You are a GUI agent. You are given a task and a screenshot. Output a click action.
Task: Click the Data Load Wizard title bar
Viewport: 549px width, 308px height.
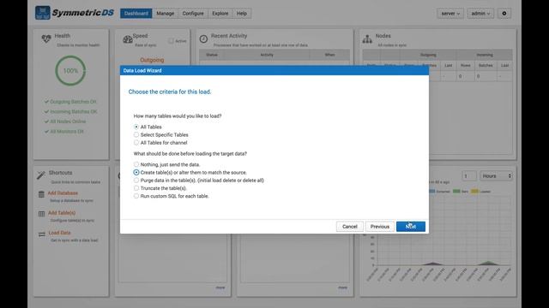tap(274, 70)
